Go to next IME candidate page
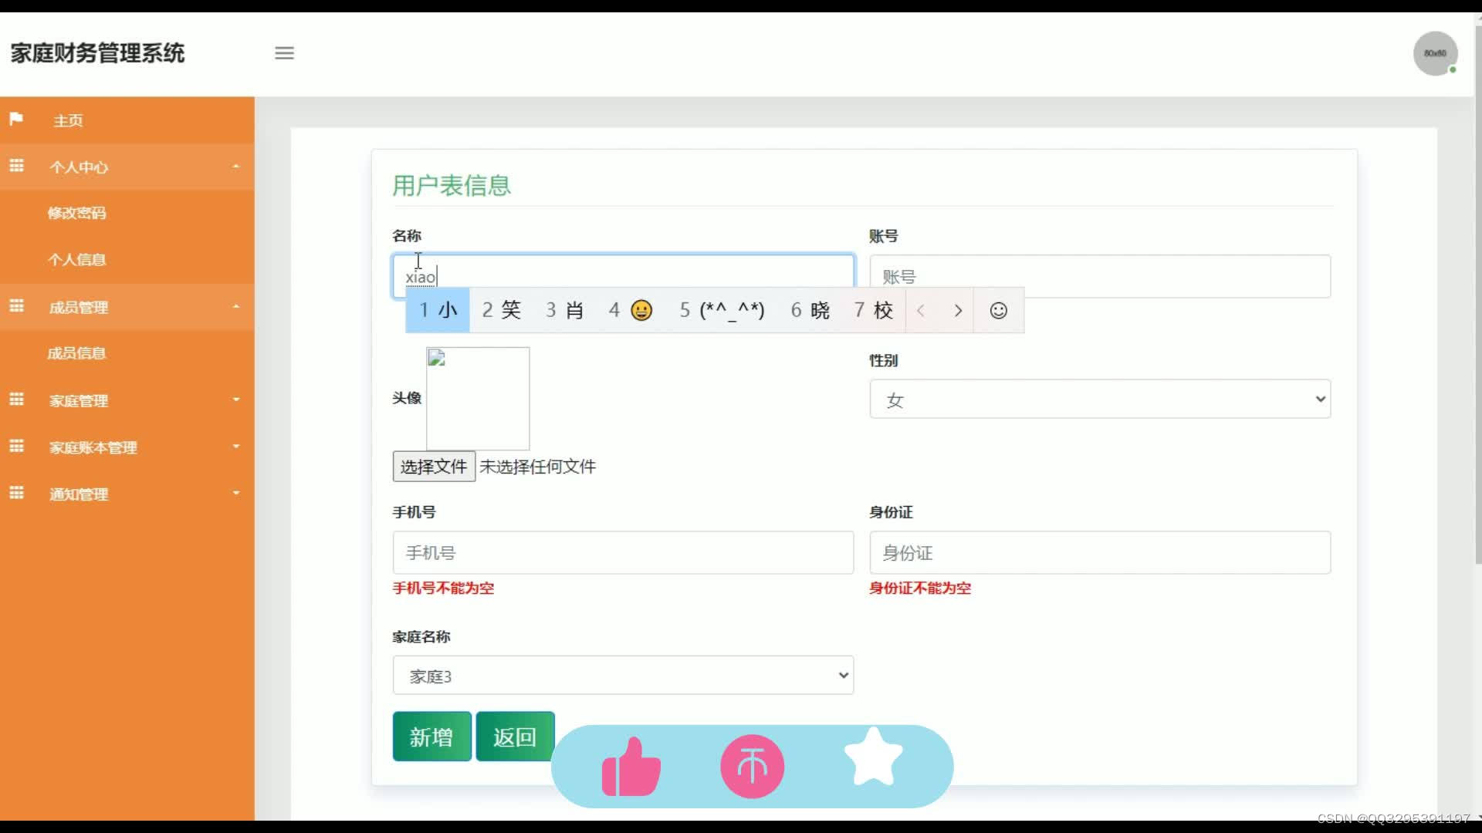This screenshot has height=833, width=1482. point(958,311)
